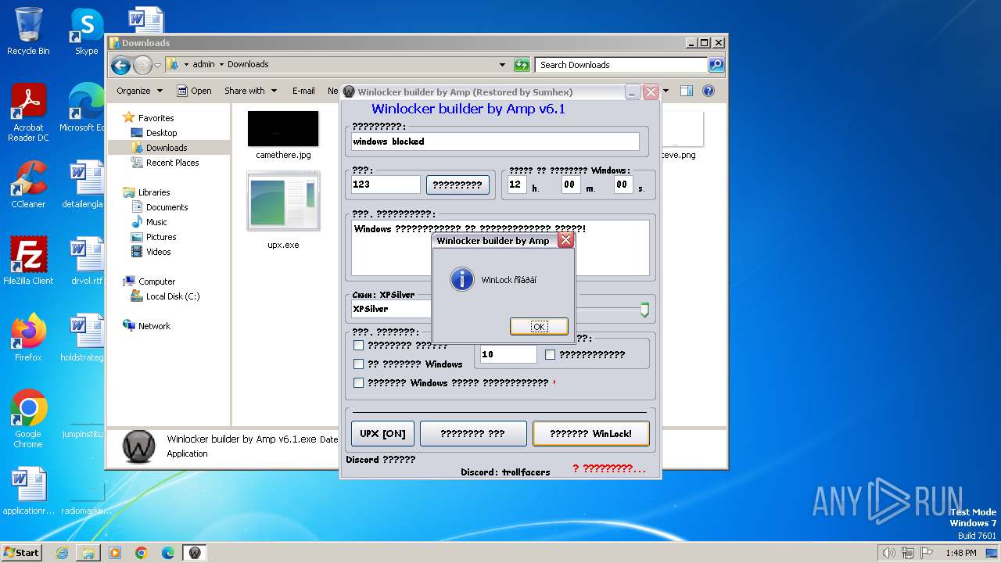Click the Search Downloads box
The image size is (1001, 563).
point(622,65)
